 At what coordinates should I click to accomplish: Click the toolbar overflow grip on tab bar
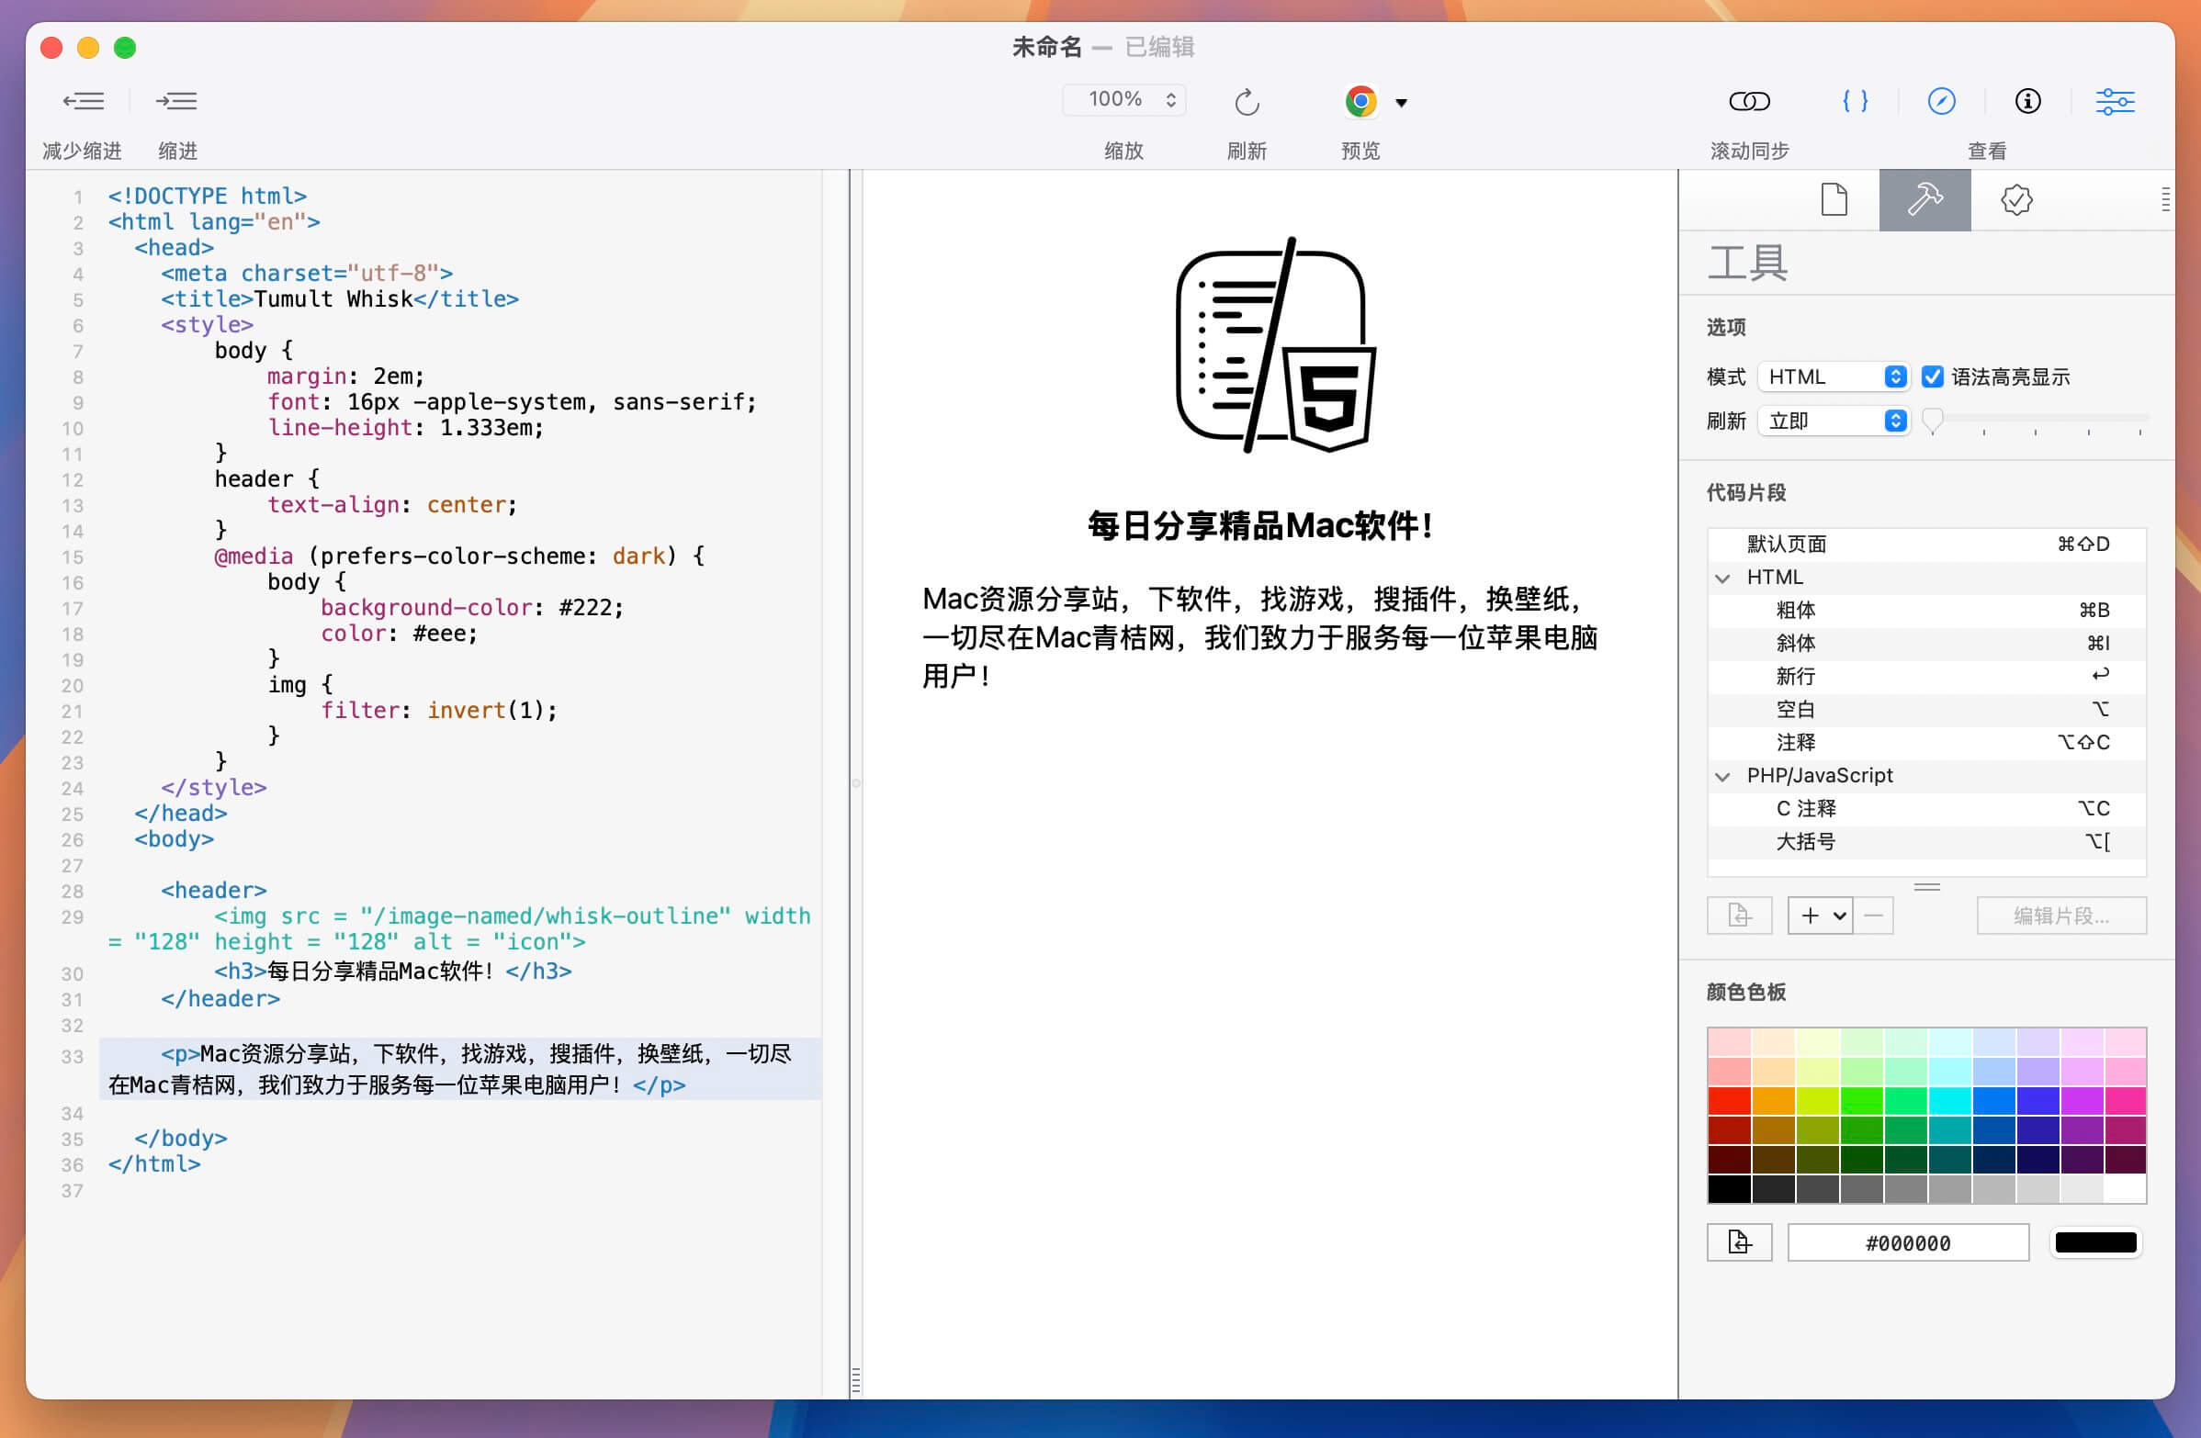point(2165,198)
